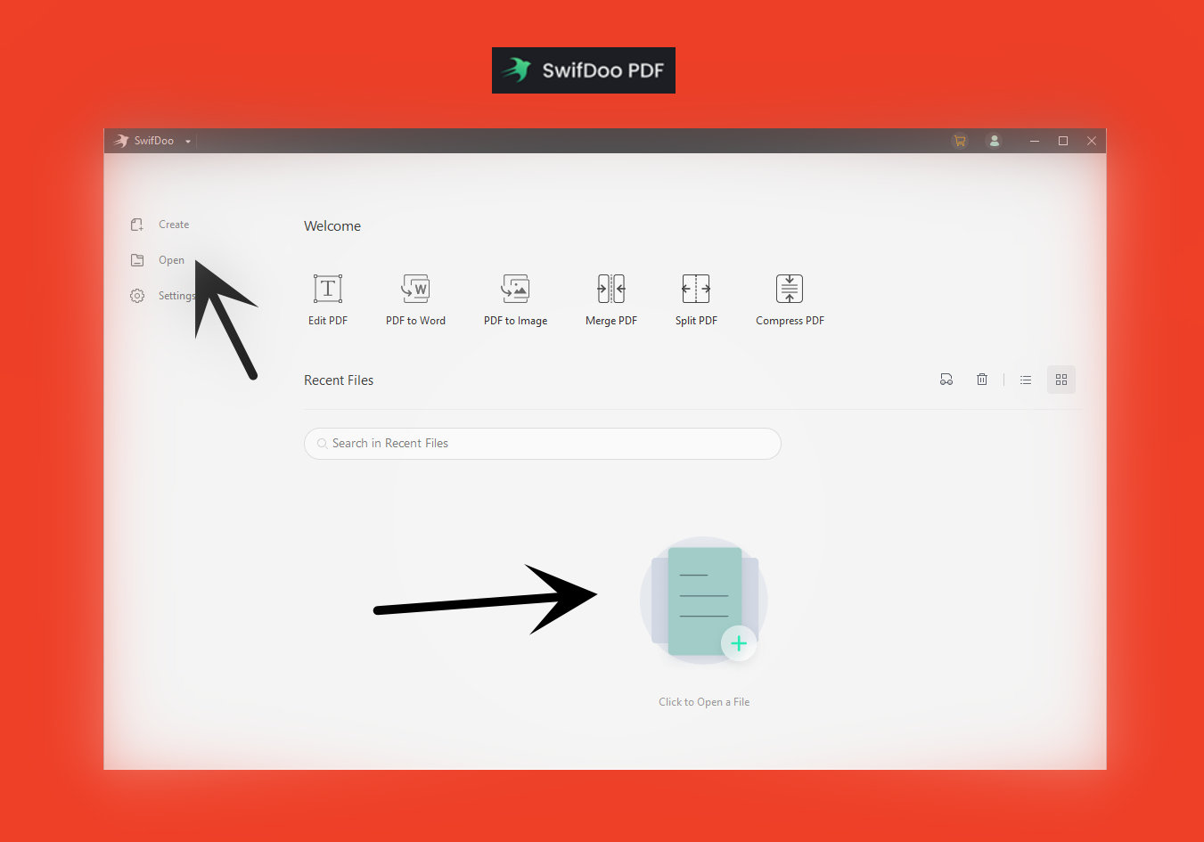Viewport: 1204px width, 842px height.
Task: Open the user account profile icon
Action: click(995, 141)
